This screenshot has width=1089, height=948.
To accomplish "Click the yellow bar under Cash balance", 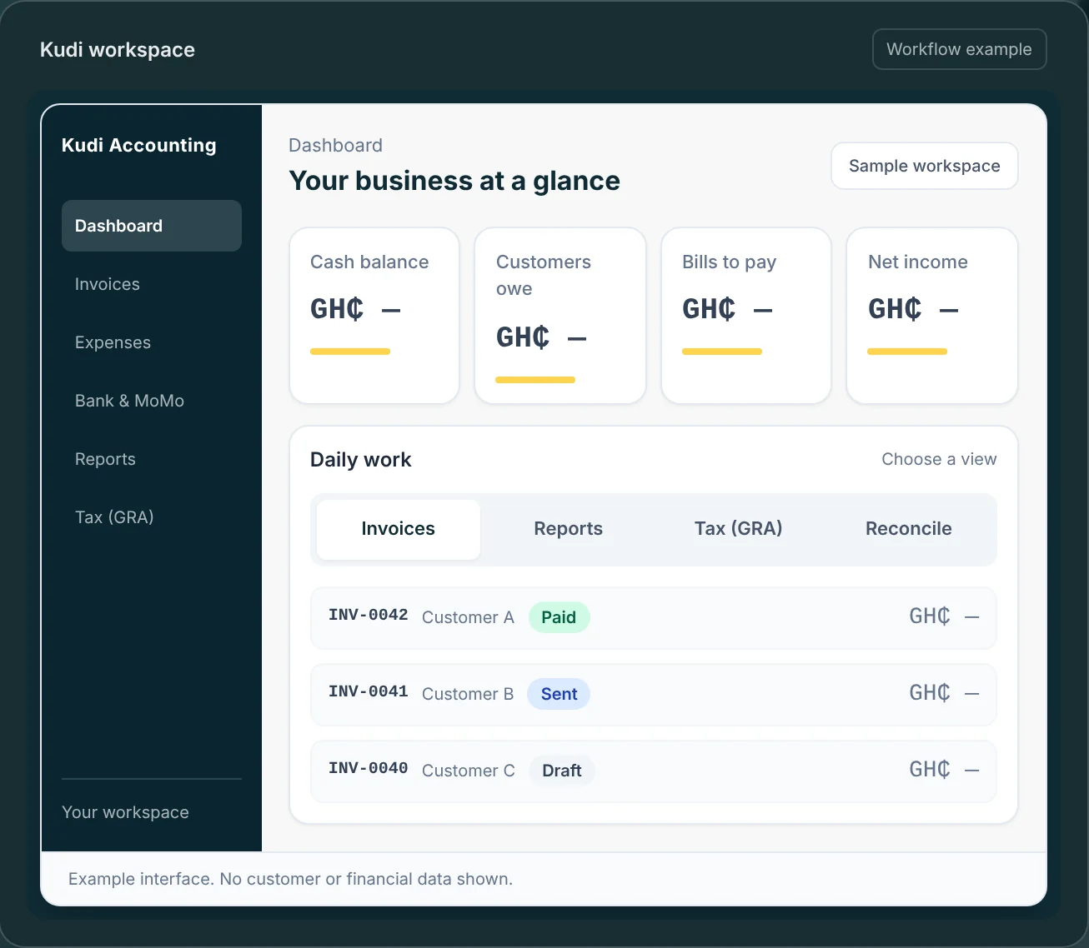I will pyautogui.click(x=350, y=352).
